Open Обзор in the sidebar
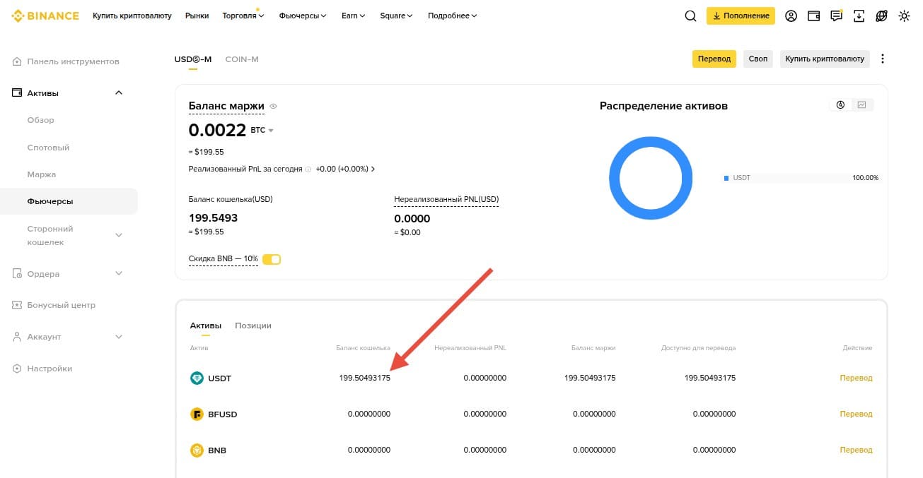923x478 pixels. point(40,120)
